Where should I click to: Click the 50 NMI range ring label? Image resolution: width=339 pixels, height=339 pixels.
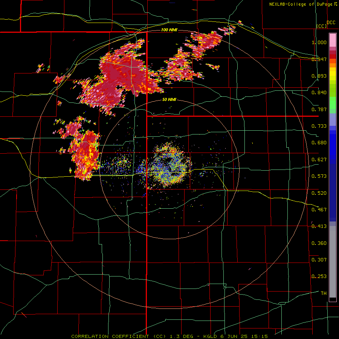click(169, 100)
